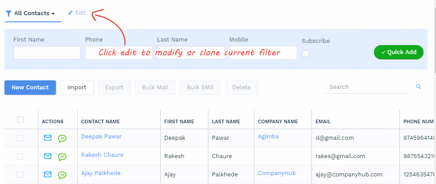Open the CompanyHub company link

pyautogui.click(x=277, y=173)
